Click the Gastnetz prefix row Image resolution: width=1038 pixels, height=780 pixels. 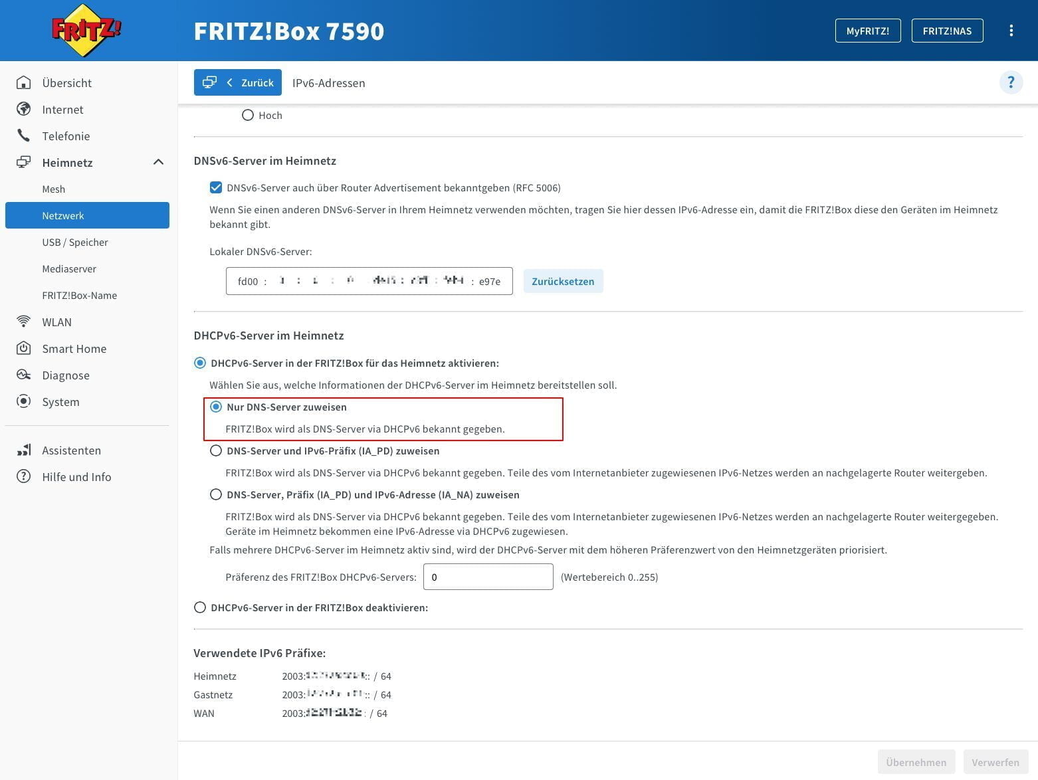click(292, 695)
